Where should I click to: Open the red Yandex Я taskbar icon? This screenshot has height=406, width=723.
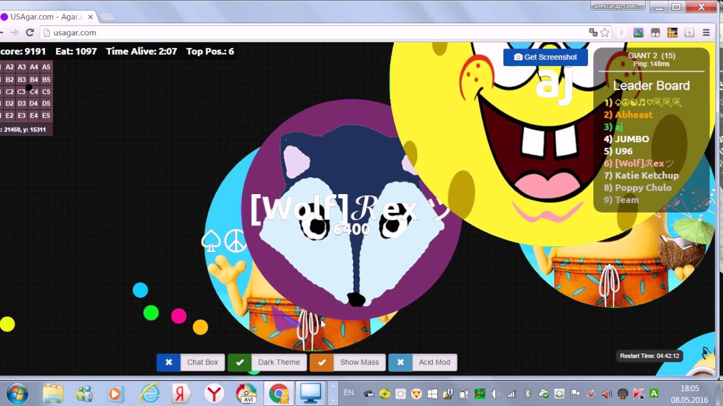coord(181,393)
